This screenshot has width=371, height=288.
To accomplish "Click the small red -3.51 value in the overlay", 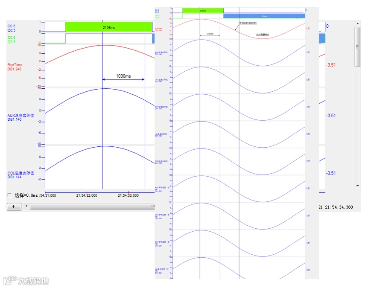I will coord(308,29).
